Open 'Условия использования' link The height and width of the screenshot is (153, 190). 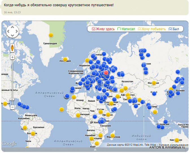tap(173, 145)
